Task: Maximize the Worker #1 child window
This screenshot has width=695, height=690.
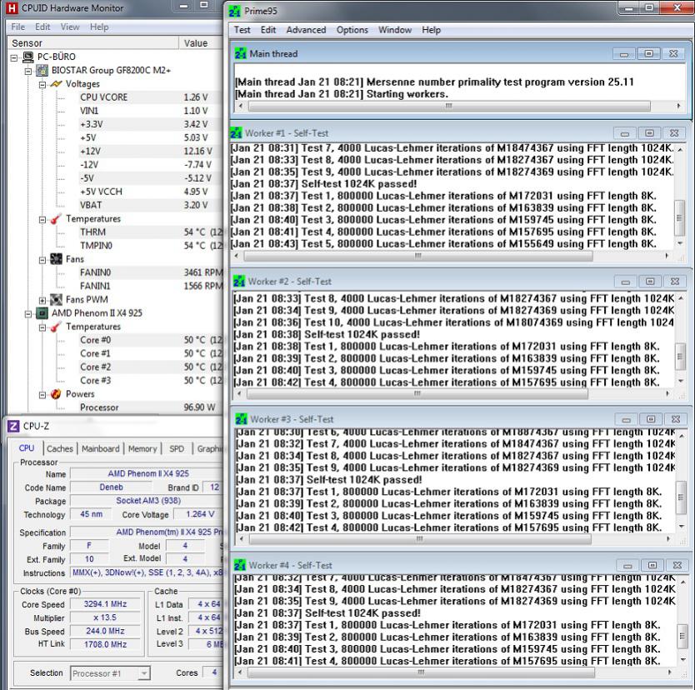Action: (649, 133)
